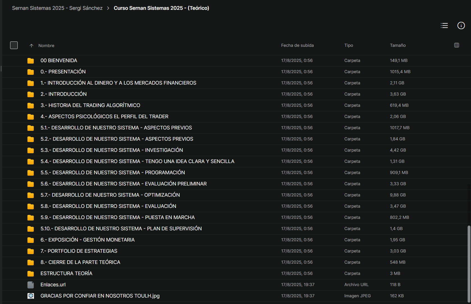Click date 17/8/2025, 19:37 of Enlaces.url

[x=298, y=285]
